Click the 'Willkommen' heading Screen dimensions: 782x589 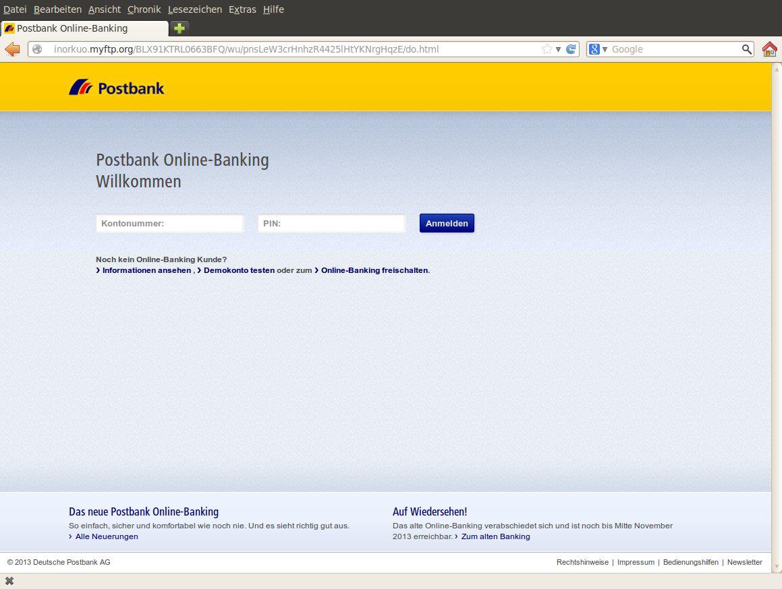[138, 181]
